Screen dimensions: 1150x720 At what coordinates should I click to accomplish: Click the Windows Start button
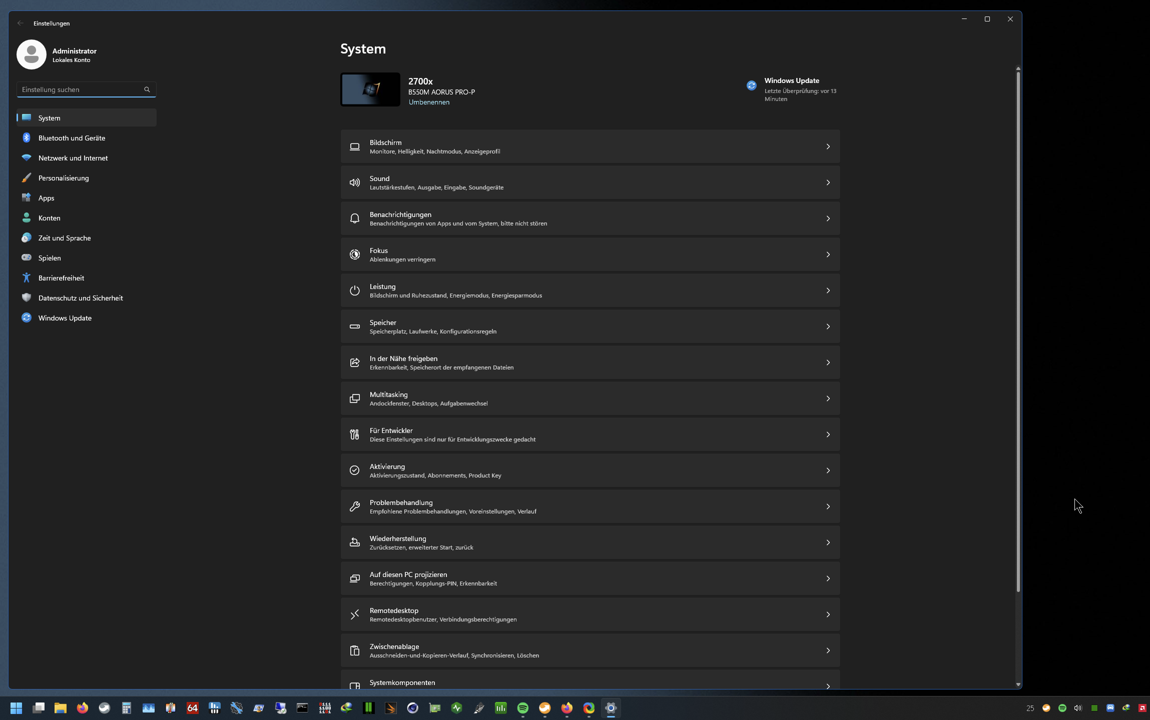tap(16, 708)
